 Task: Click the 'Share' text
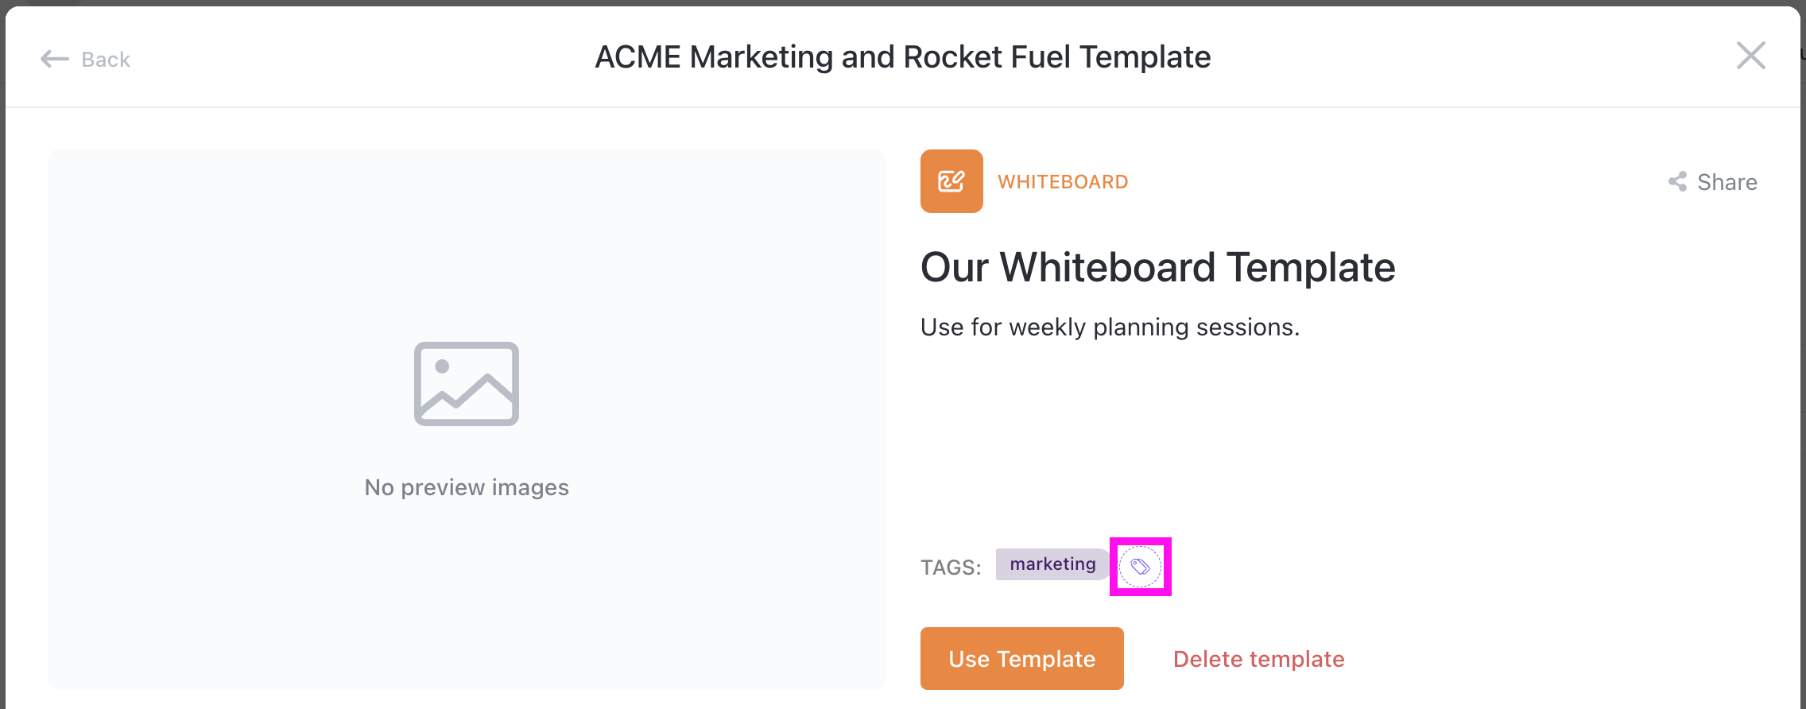[x=1727, y=182]
